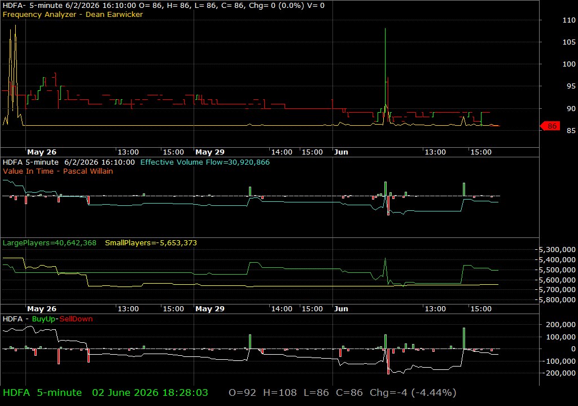Click the O=92 value in the status bar
The height and width of the screenshot is (406, 578).
(x=242, y=392)
